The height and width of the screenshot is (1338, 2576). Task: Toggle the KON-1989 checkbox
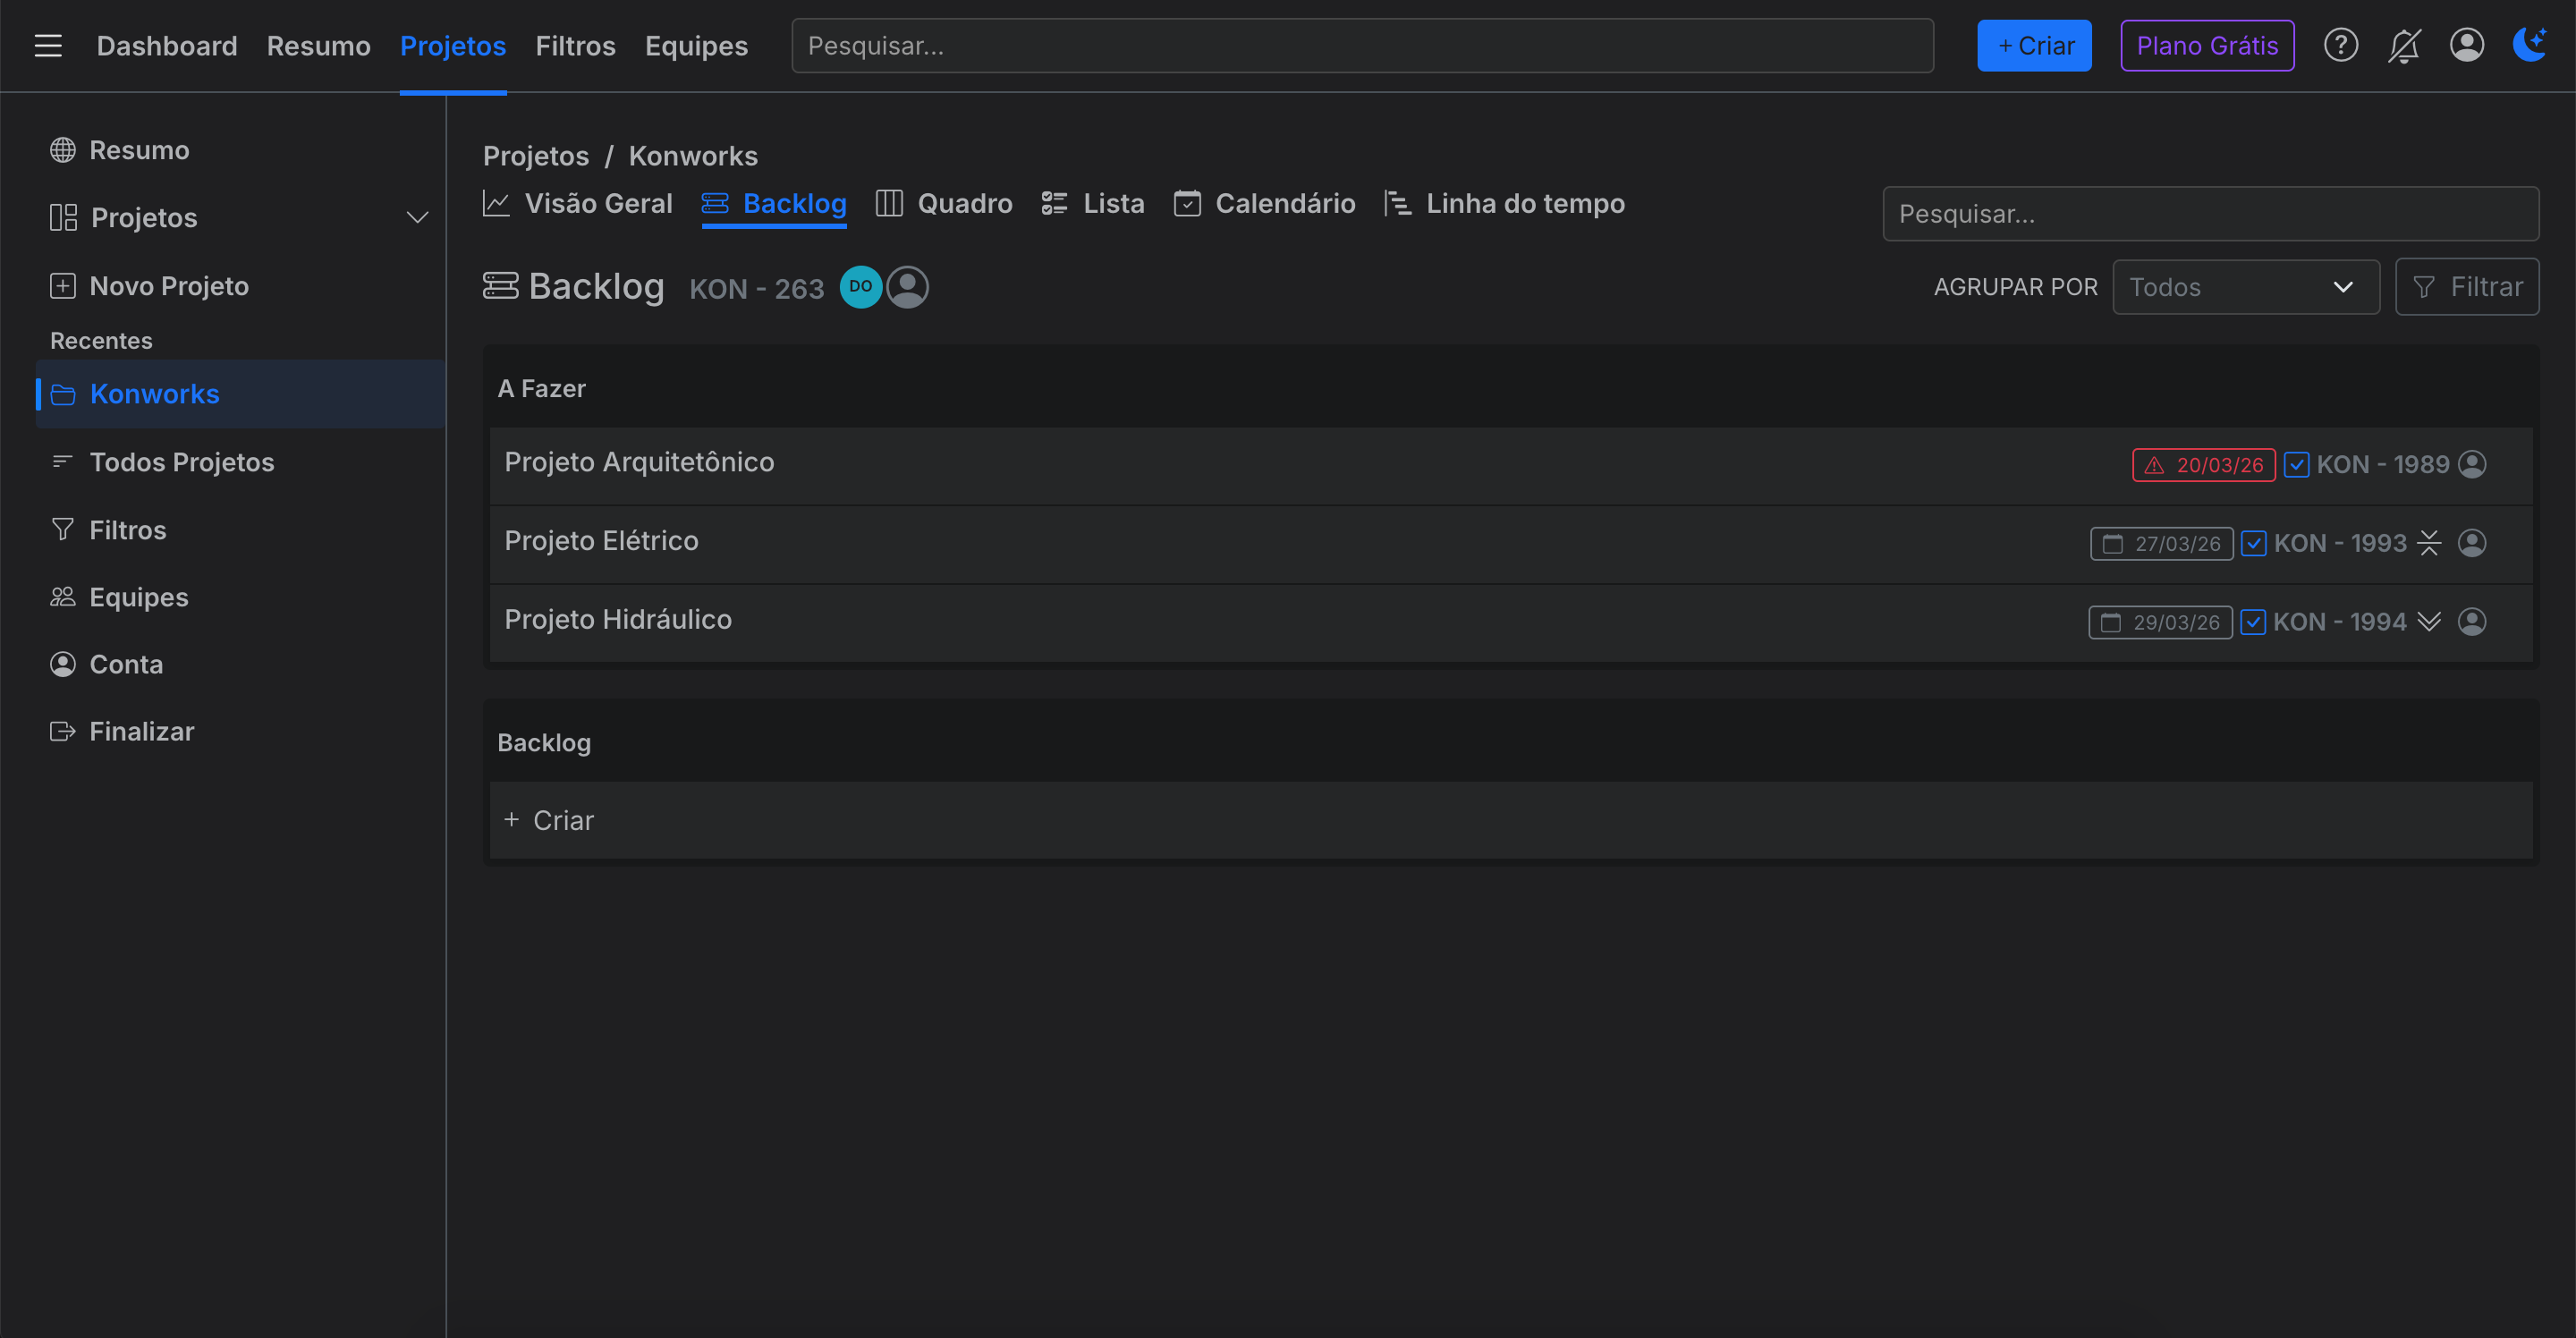coord(2296,464)
